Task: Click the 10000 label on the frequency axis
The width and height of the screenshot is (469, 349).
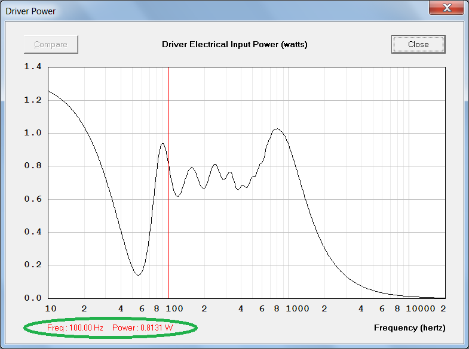Action: pos(421,308)
